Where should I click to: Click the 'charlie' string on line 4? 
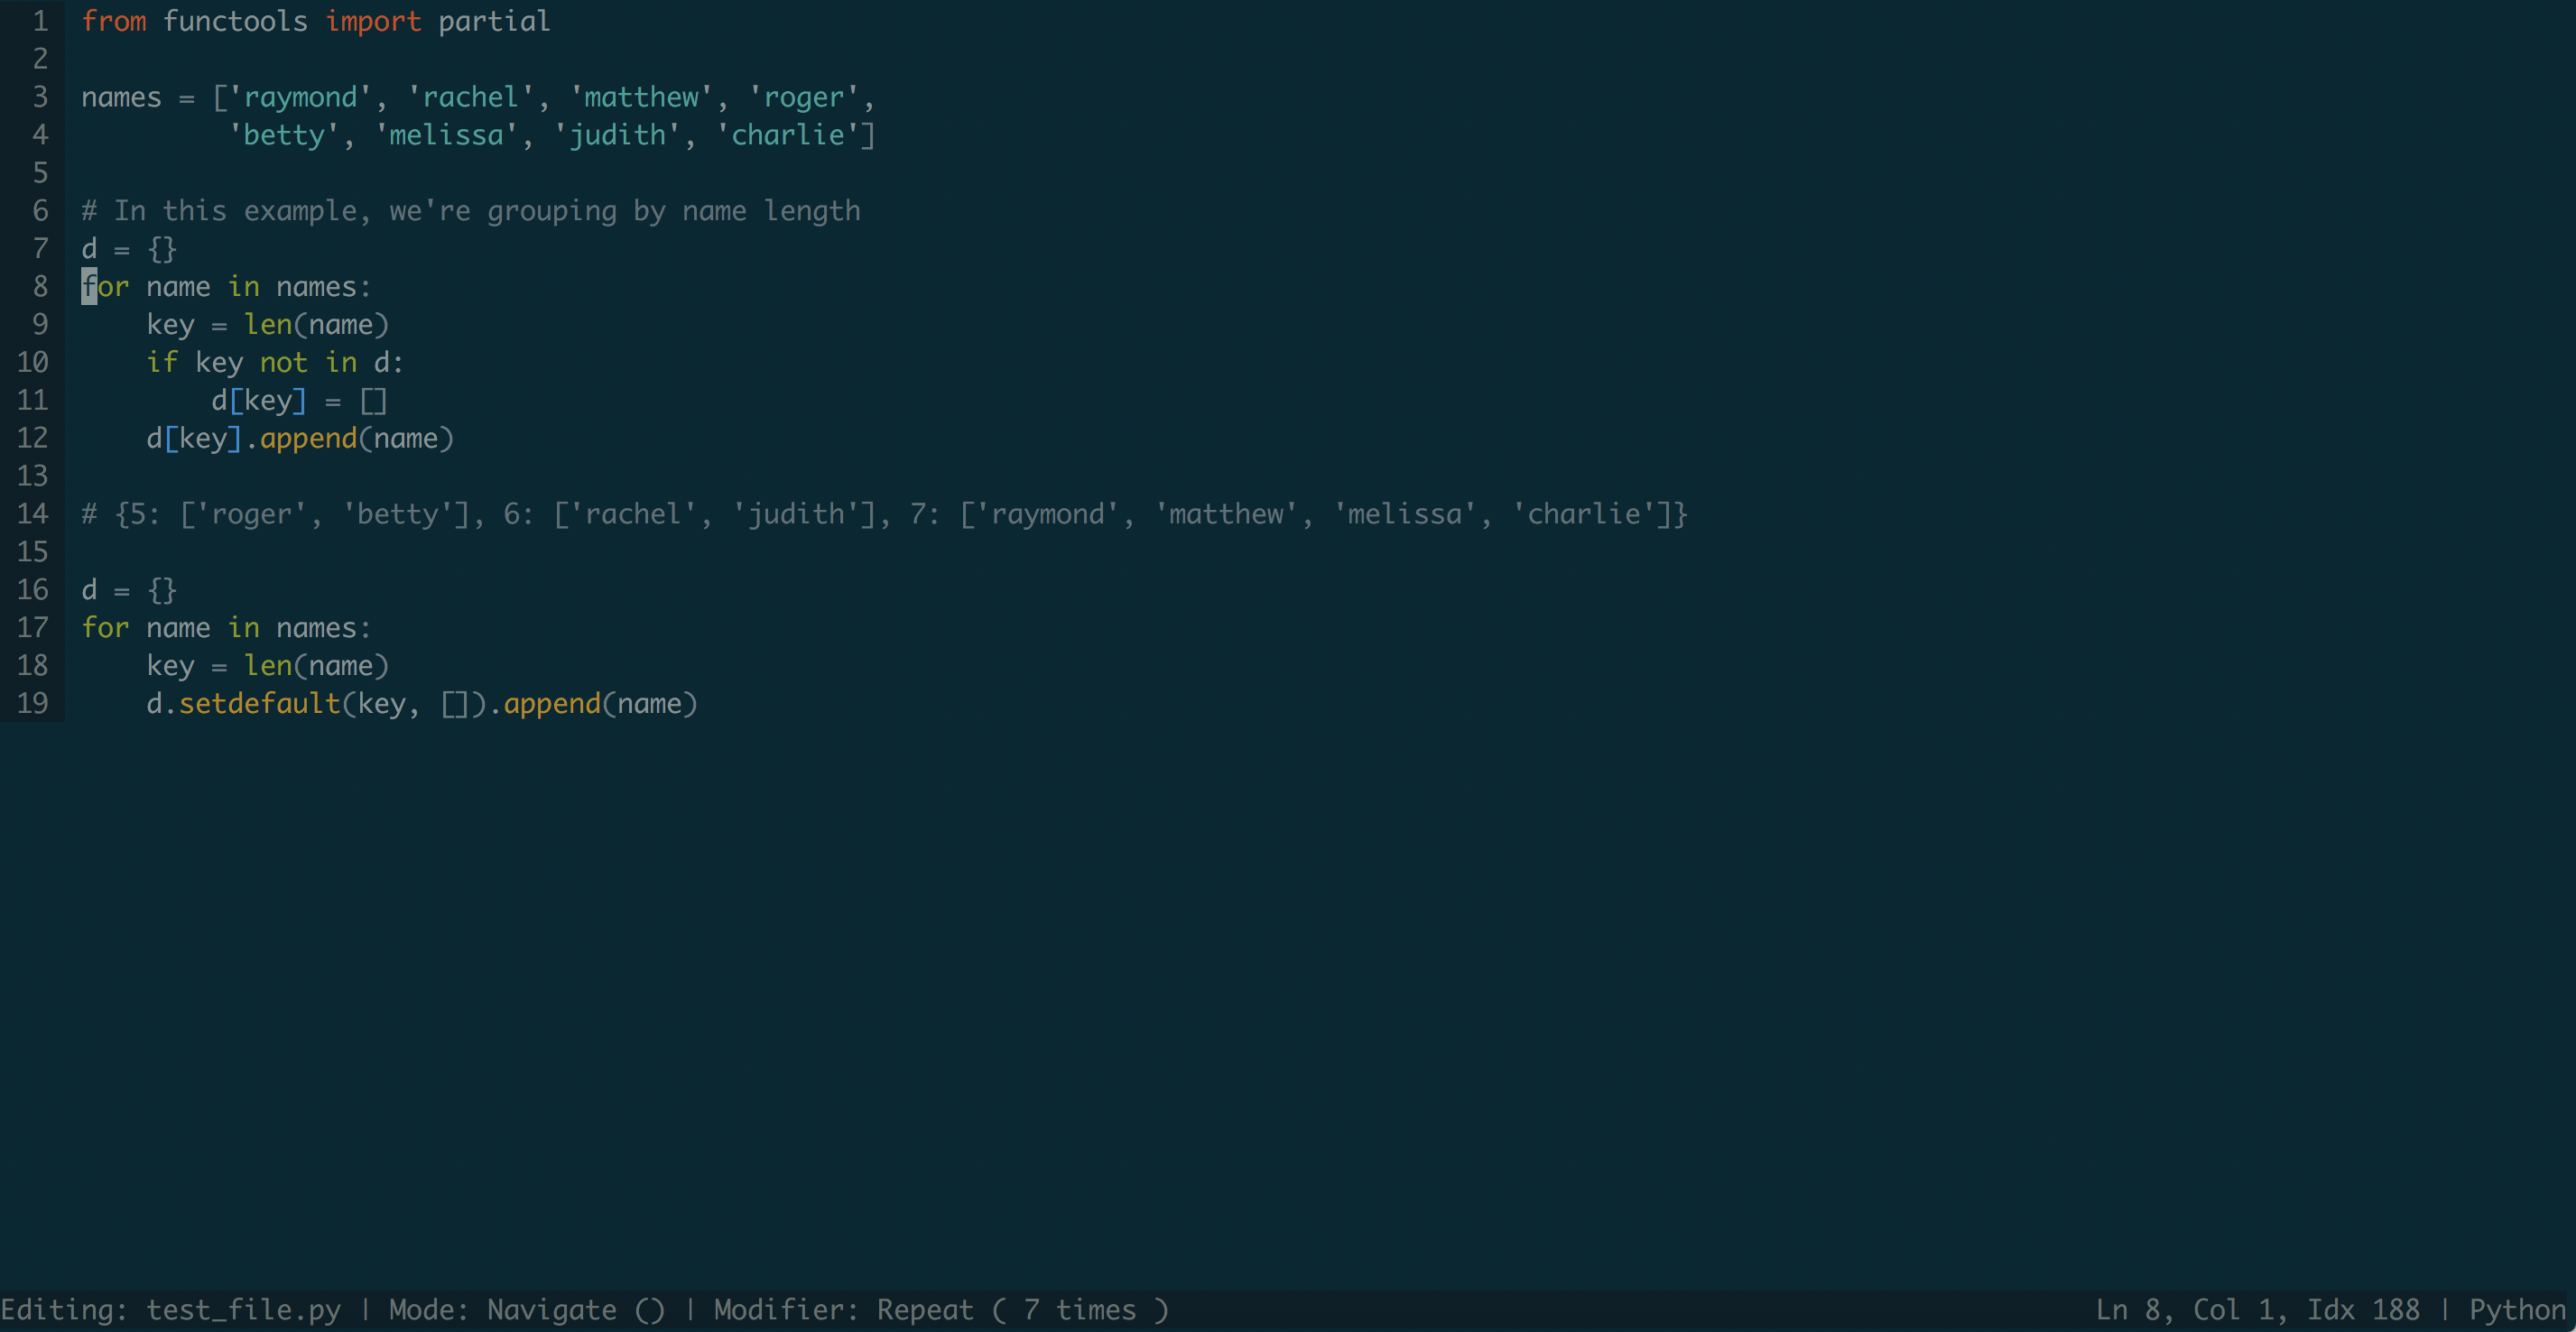788,135
